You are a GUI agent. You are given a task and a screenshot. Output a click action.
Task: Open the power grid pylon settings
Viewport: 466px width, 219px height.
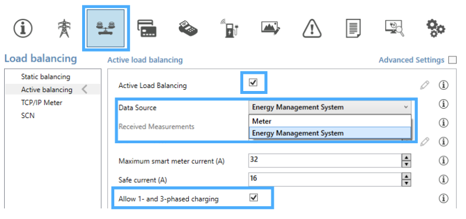[x=64, y=29]
